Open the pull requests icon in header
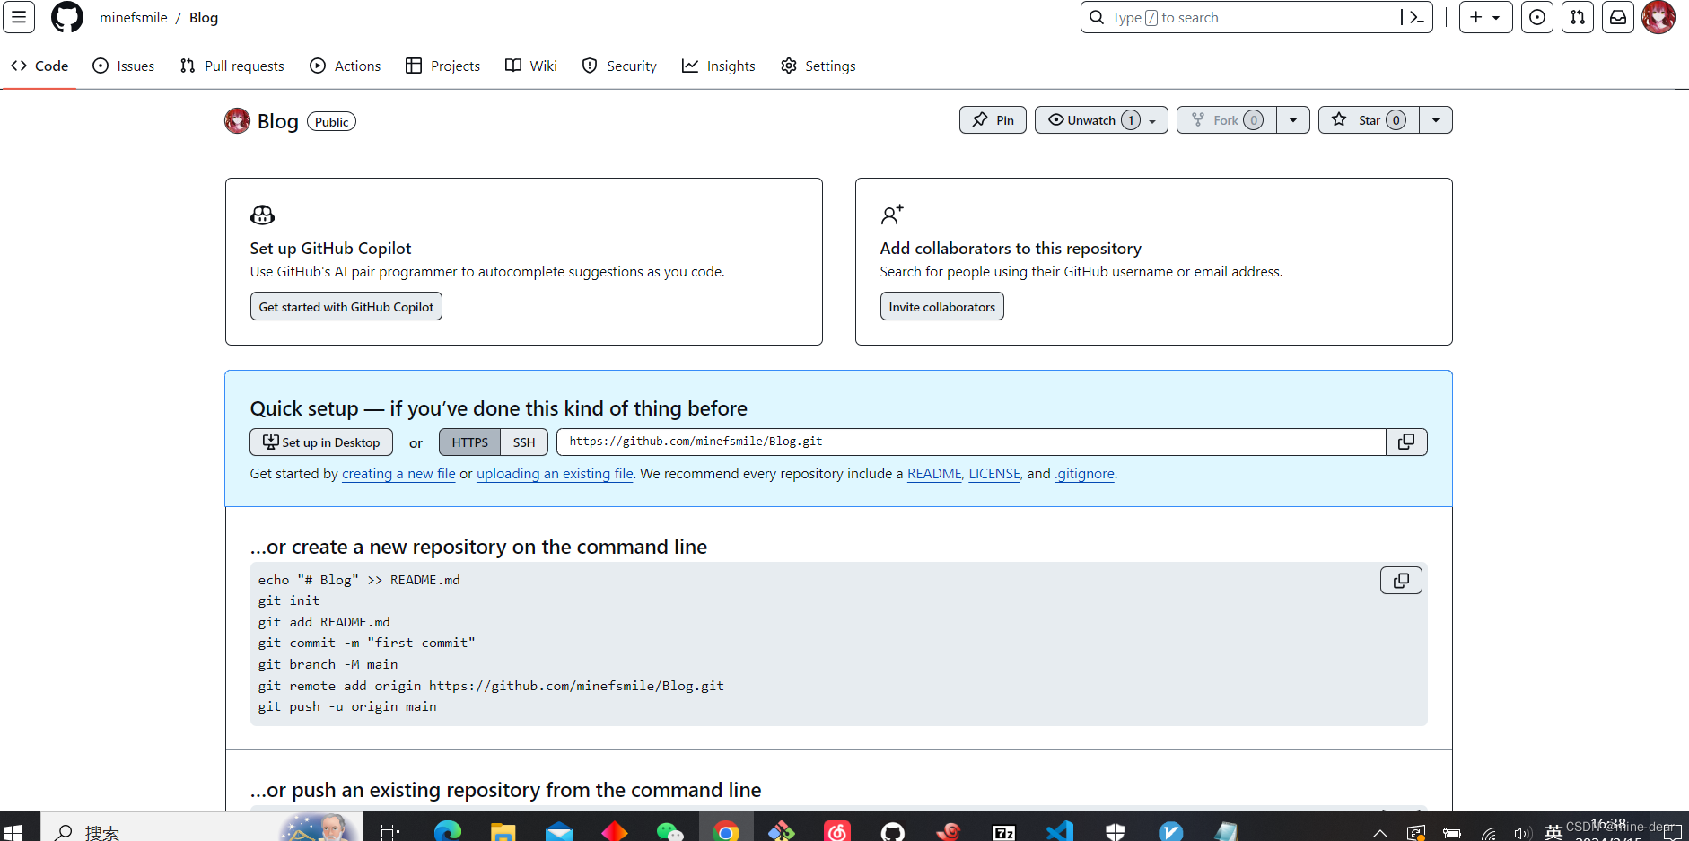Viewport: 1689px width, 841px height. (x=1578, y=17)
